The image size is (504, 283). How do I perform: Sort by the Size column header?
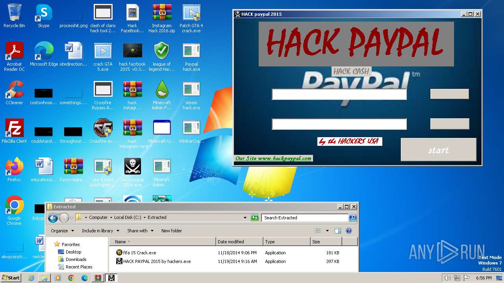coord(326,242)
